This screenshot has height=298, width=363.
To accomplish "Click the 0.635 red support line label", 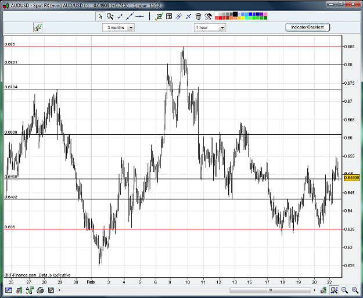I will (10, 227).
